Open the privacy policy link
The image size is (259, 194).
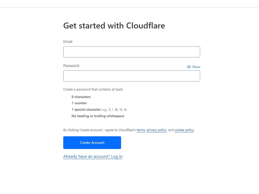(x=157, y=130)
